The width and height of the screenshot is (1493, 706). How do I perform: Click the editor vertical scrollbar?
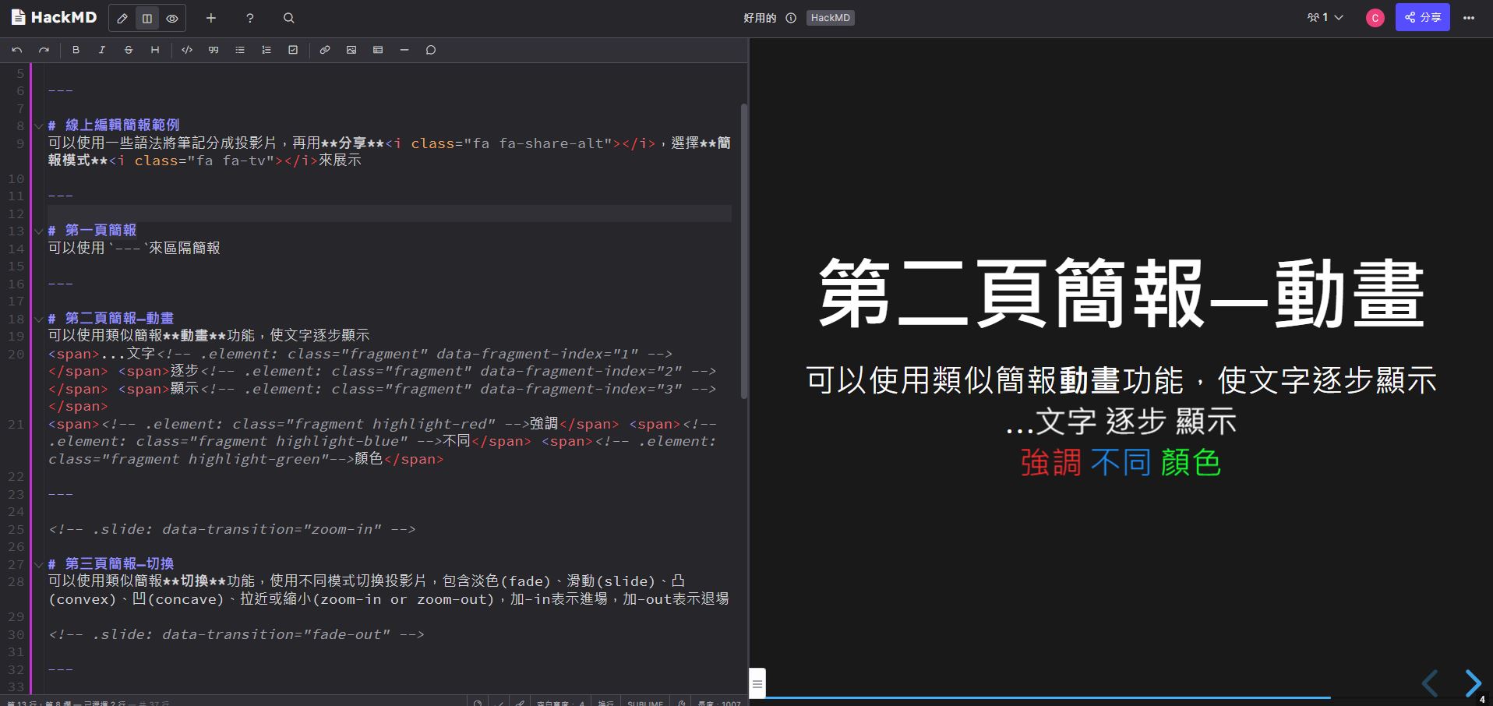click(x=743, y=251)
